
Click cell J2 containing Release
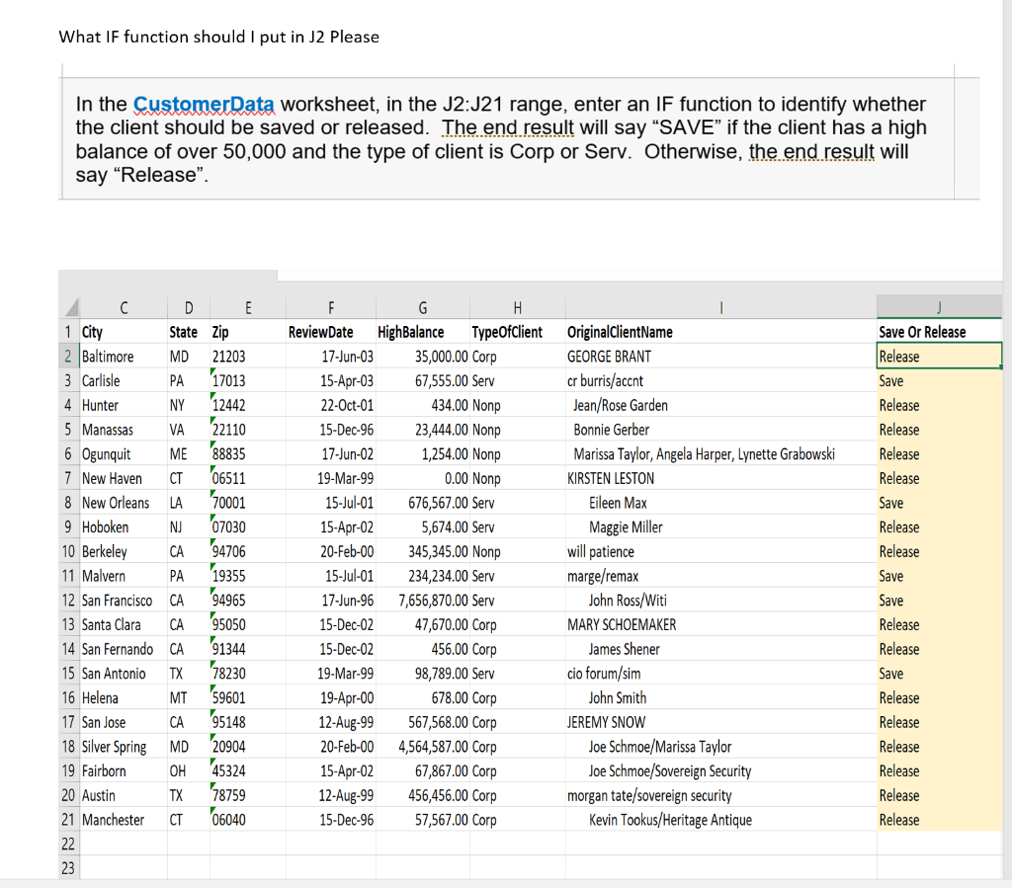point(939,356)
